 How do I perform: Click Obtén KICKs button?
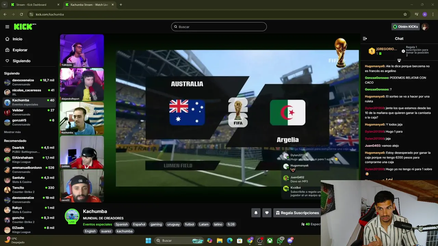coord(405,27)
